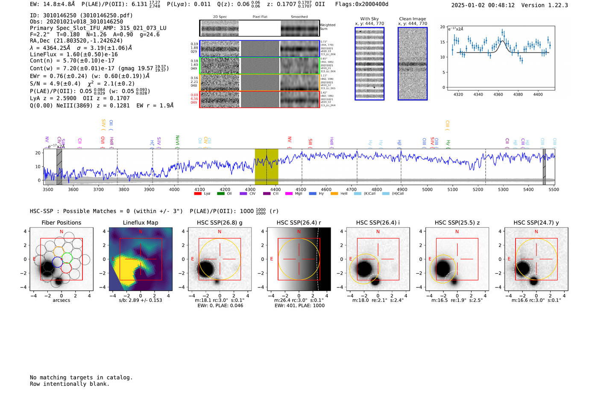Select the green-outlined 2D spectrum fiber row
598x407 pixels.
(x=260, y=65)
